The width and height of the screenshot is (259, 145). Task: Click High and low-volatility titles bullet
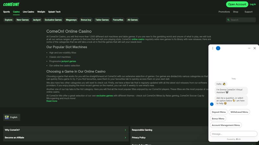point(62,53)
